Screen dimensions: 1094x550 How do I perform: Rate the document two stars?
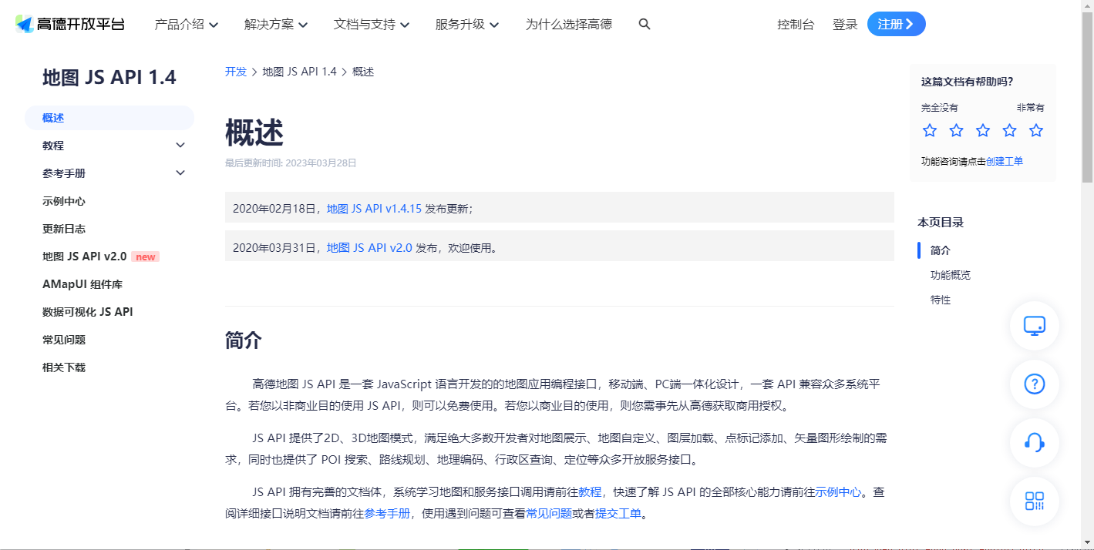coord(956,130)
